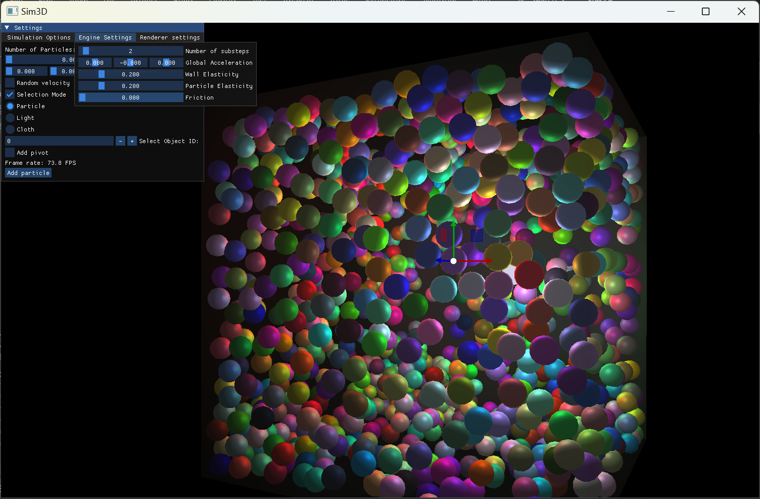Screen dimensions: 760x499
Task: Click the first Global Acceleration X field
Action: pyautogui.click(x=95, y=63)
